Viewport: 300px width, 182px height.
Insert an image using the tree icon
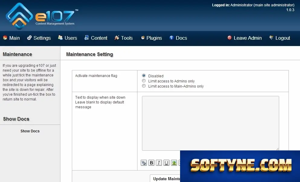(174, 163)
